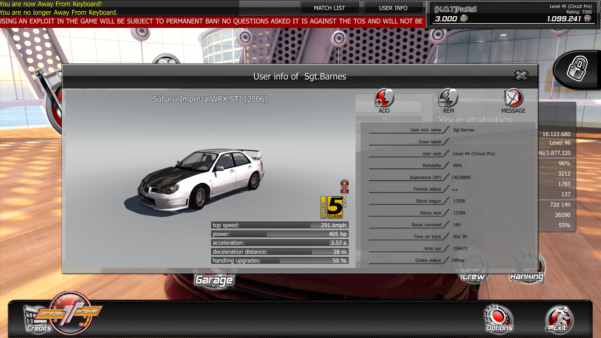Image resolution: width=601 pixels, height=338 pixels.
Task: Click the 'Rating: 3300' text
Action: (x=579, y=12)
